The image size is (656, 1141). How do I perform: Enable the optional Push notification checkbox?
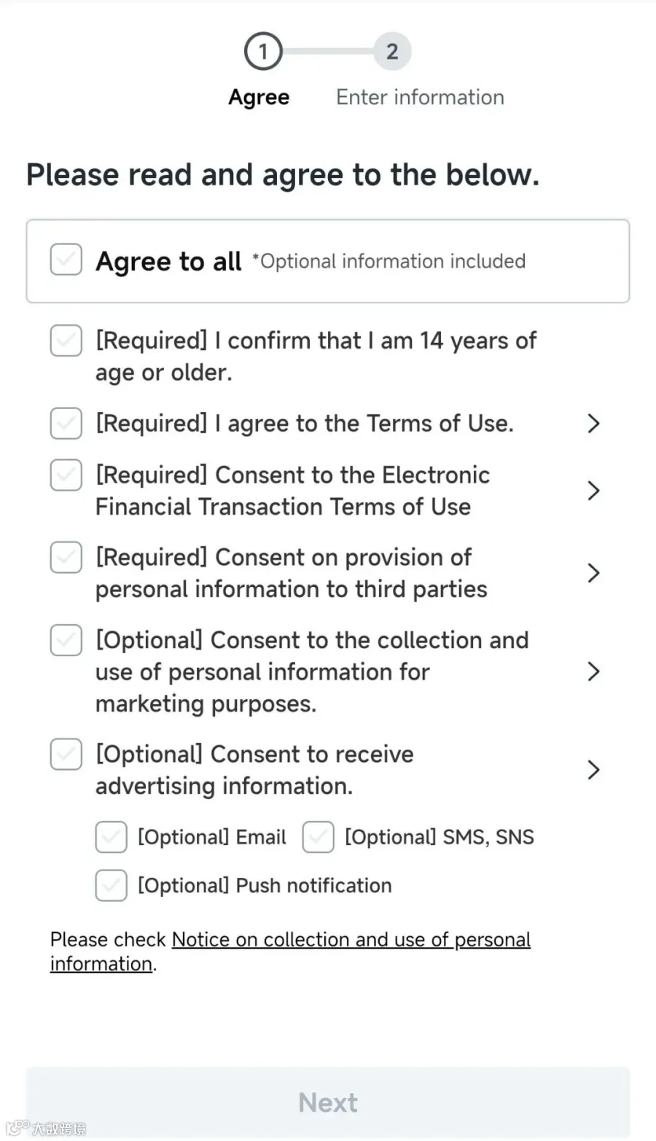point(112,885)
